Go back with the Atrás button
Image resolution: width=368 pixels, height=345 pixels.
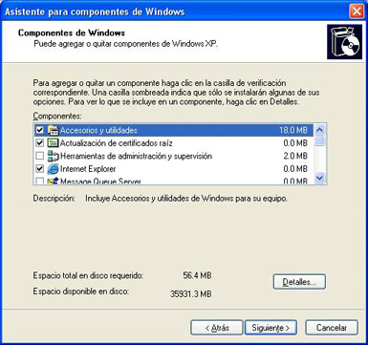tap(217, 328)
